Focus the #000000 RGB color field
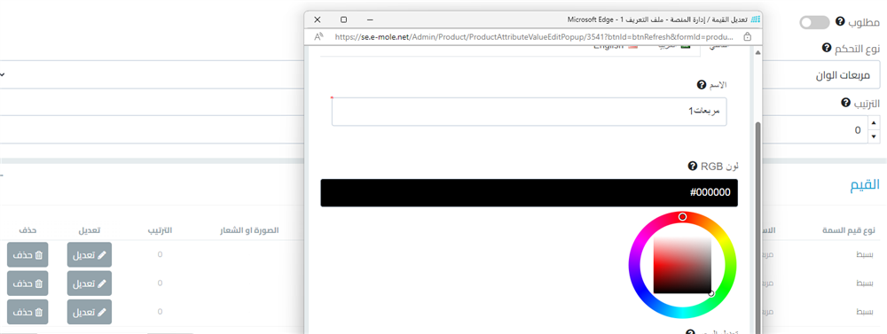The height and width of the screenshot is (334, 887). point(529,193)
